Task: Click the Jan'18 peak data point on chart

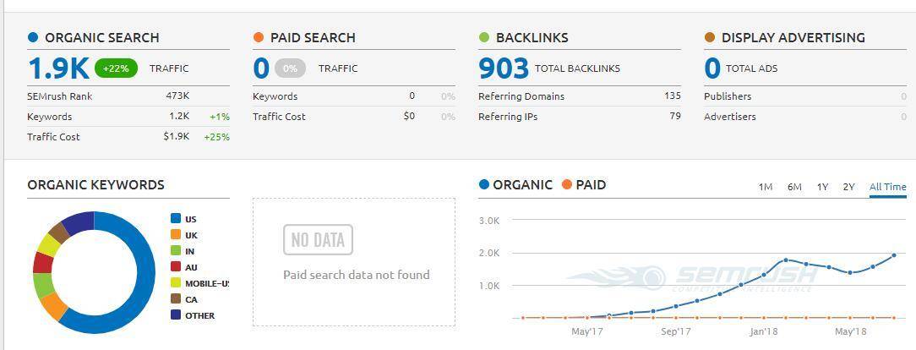Action: coord(786,260)
